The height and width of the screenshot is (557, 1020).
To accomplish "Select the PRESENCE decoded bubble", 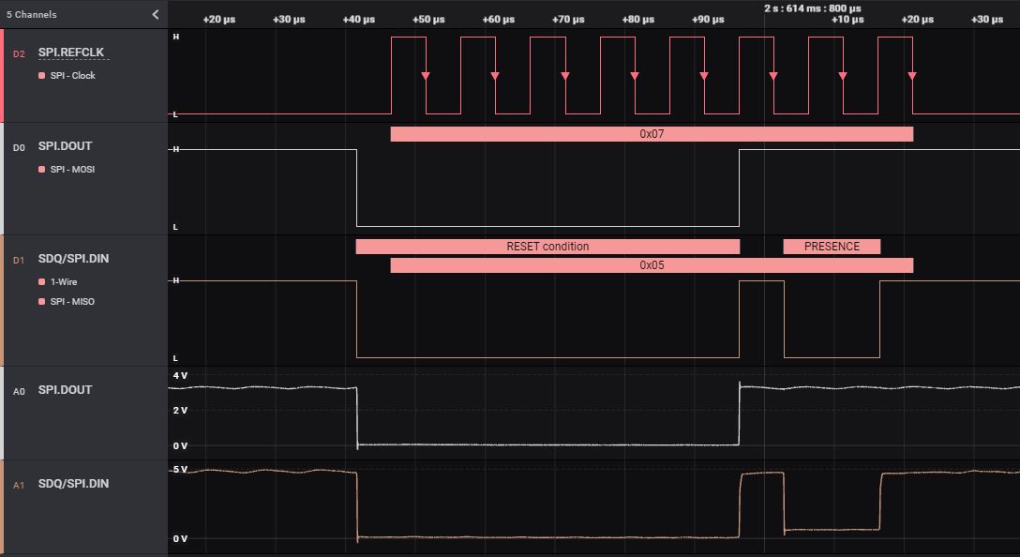I will (x=832, y=247).
